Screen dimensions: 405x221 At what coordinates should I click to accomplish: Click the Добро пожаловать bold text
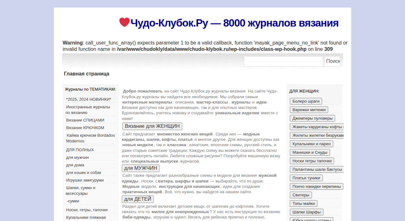(x=143, y=91)
